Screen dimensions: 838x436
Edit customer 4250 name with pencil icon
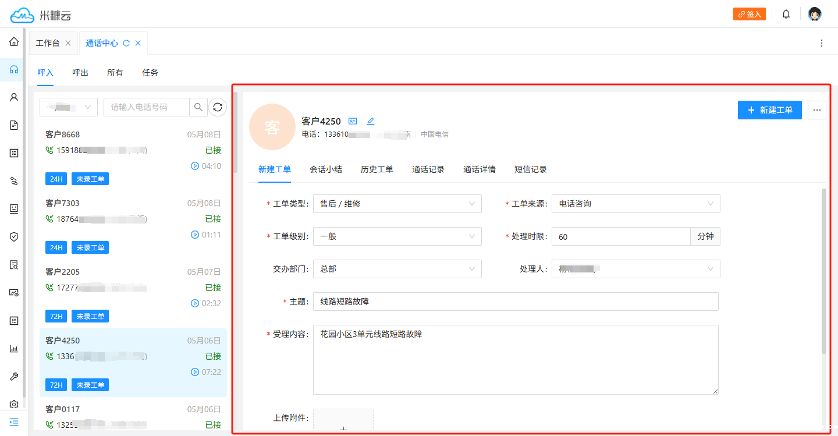pos(371,121)
